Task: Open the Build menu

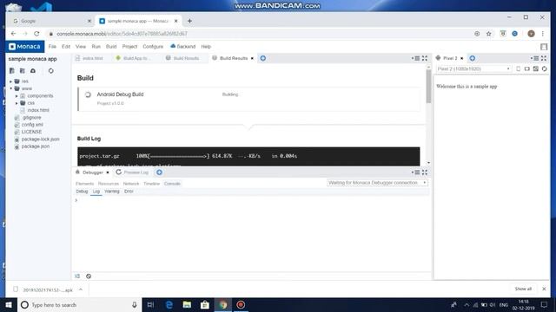Action: pos(111,47)
